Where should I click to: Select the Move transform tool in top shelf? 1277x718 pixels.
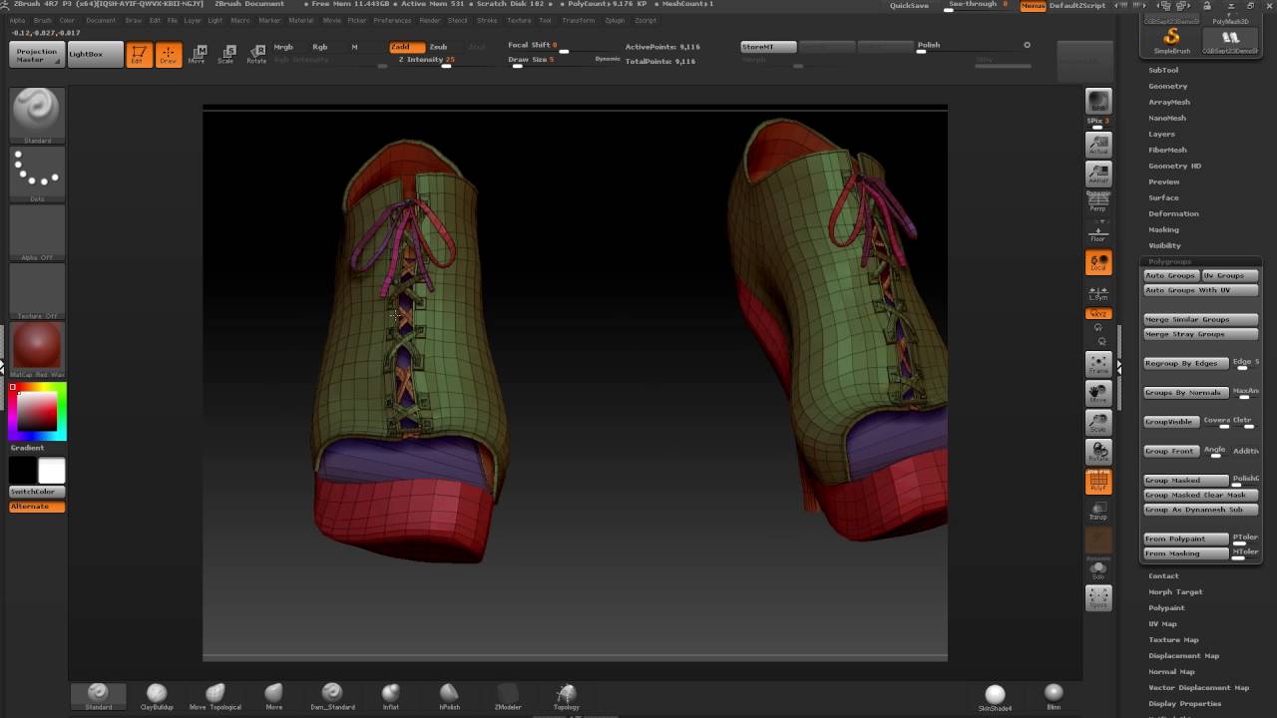tap(198, 54)
